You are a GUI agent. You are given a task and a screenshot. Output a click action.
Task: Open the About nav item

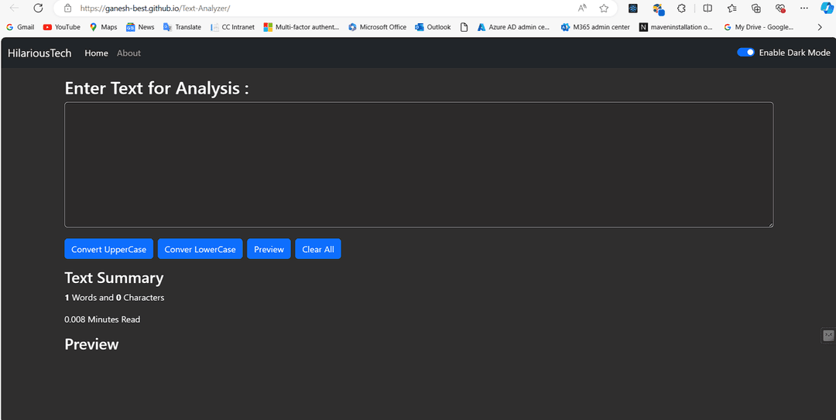click(129, 53)
